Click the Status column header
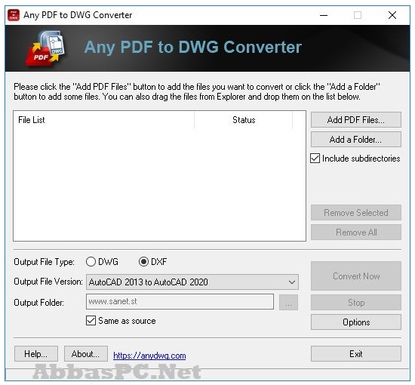The width and height of the screenshot is (415, 385). (244, 120)
